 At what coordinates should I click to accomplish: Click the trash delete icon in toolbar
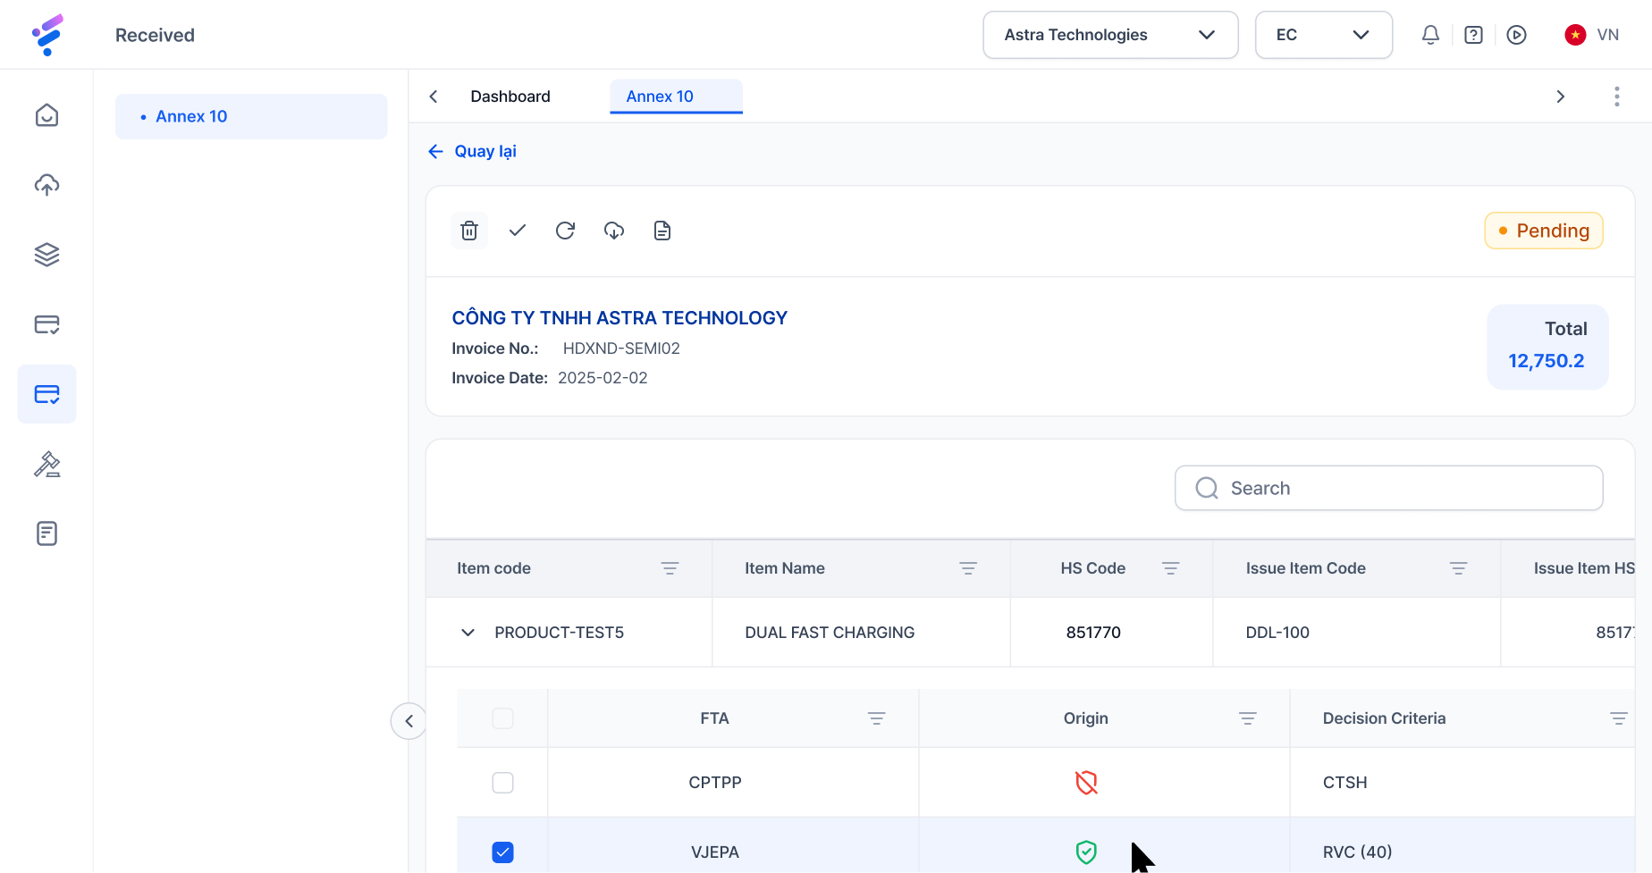point(469,231)
